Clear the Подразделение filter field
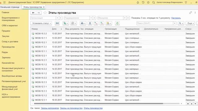Viewport: 198px width, 111px height. point(94,18)
